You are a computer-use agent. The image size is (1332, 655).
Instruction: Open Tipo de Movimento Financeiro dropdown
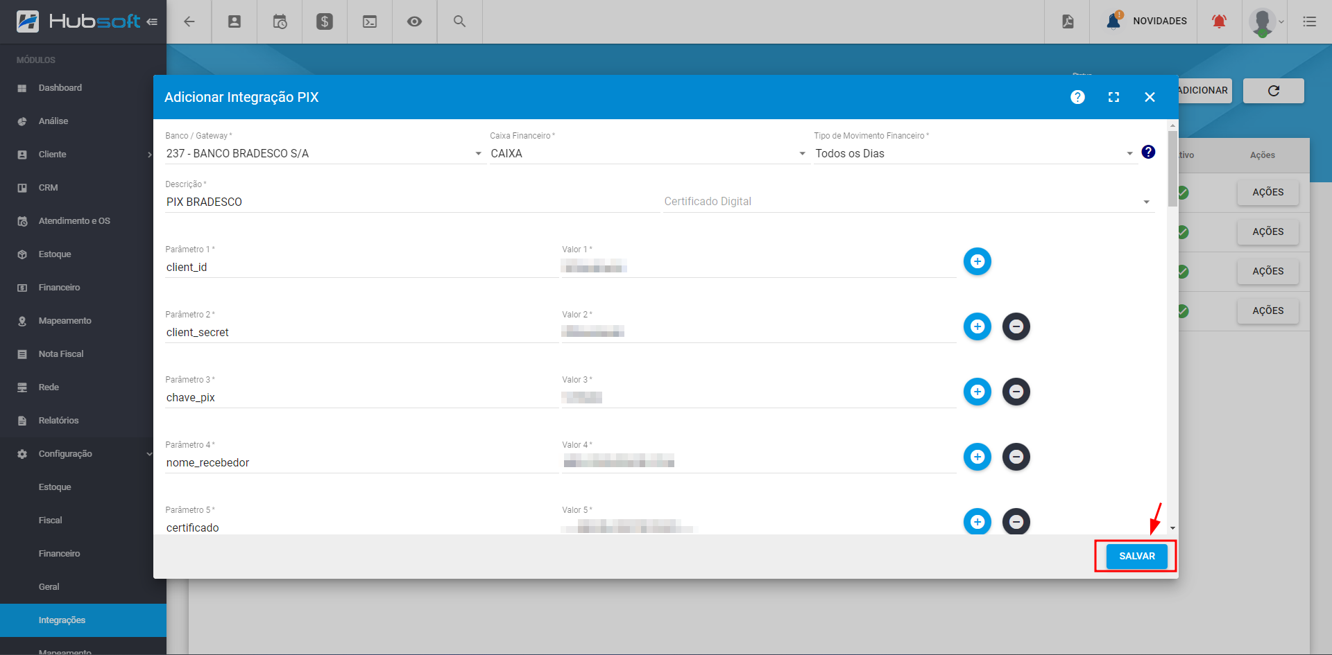975,153
